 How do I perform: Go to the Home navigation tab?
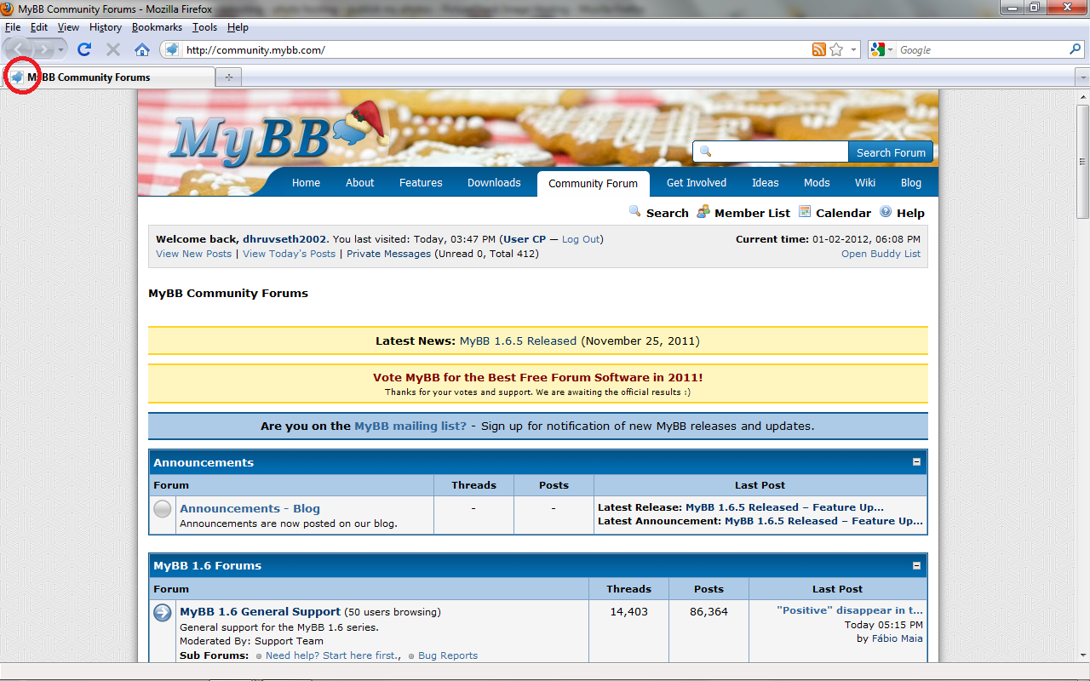[306, 183]
